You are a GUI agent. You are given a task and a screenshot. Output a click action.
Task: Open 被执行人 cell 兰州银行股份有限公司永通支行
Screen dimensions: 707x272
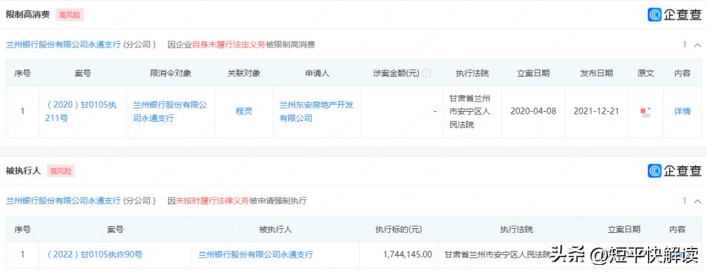[x=256, y=255]
